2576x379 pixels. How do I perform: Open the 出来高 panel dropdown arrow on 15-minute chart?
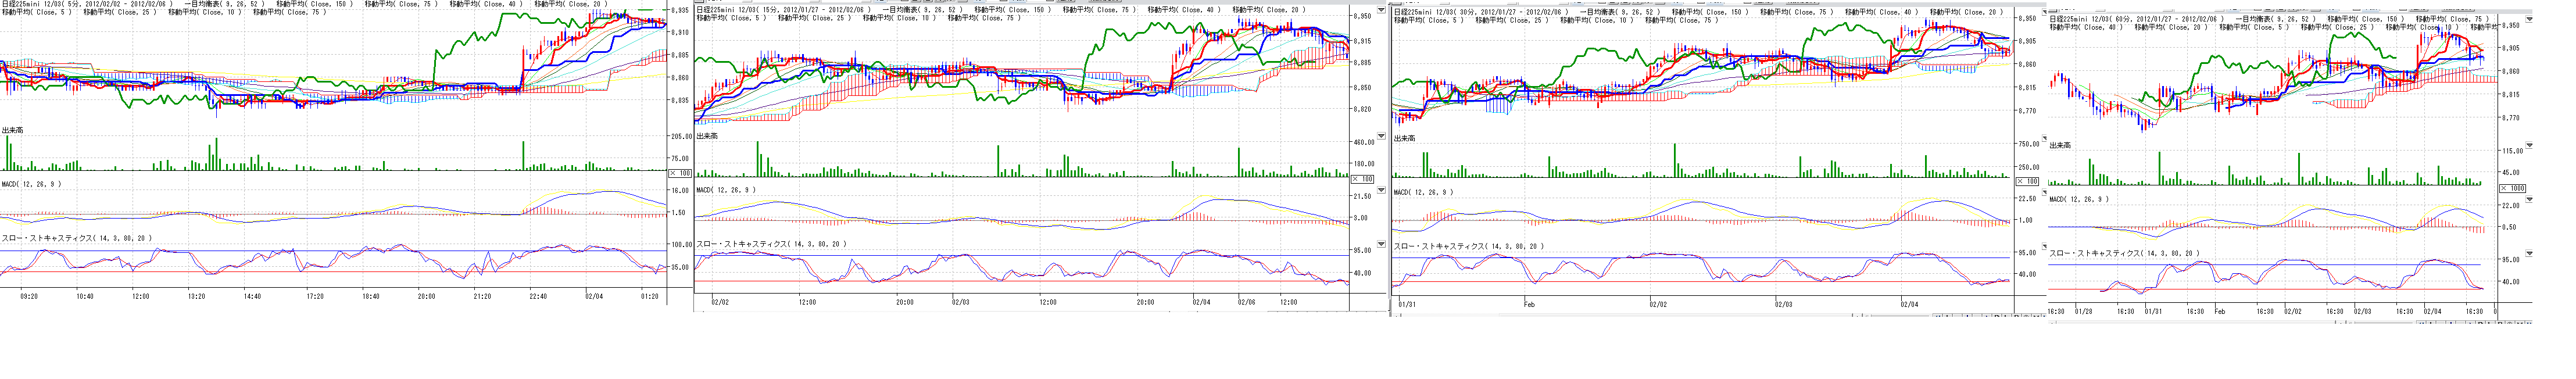(1381, 136)
